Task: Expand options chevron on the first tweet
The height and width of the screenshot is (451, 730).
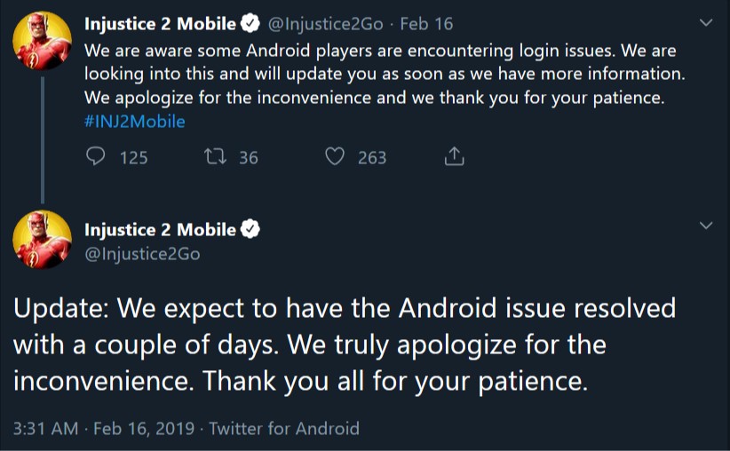Action: pos(706,22)
